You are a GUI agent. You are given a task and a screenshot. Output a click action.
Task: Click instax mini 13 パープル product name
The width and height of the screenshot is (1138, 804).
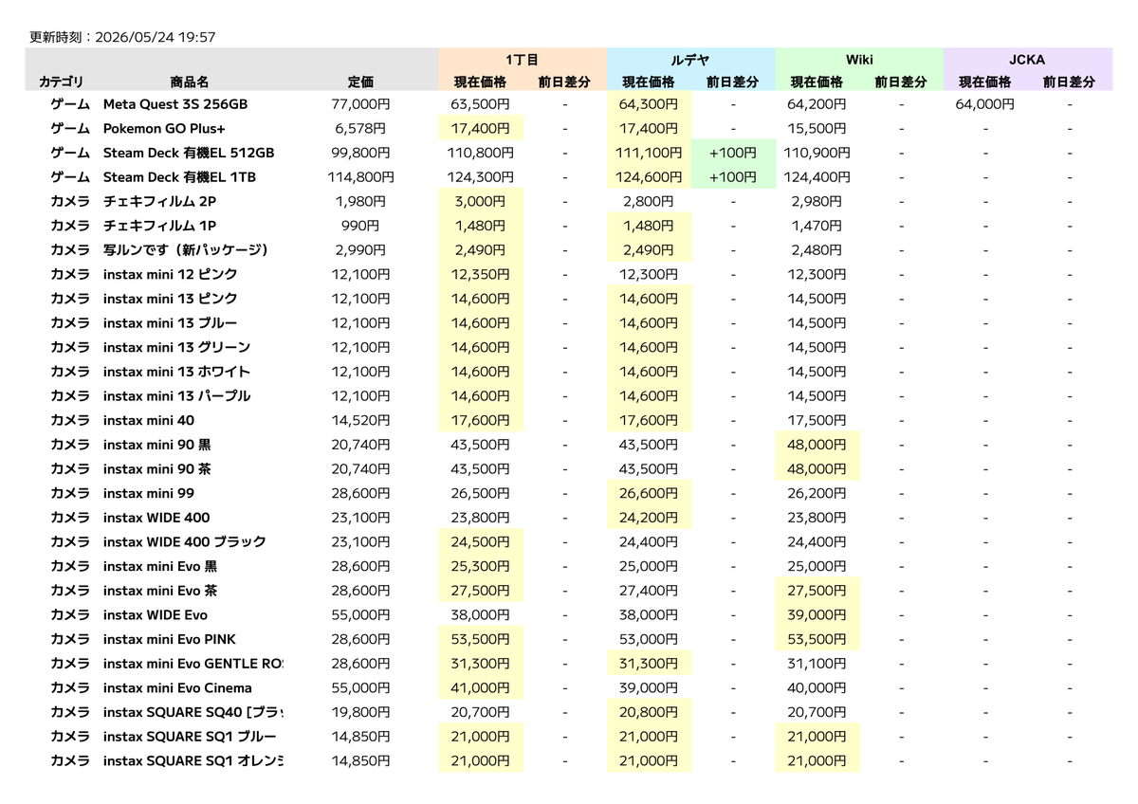[176, 395]
